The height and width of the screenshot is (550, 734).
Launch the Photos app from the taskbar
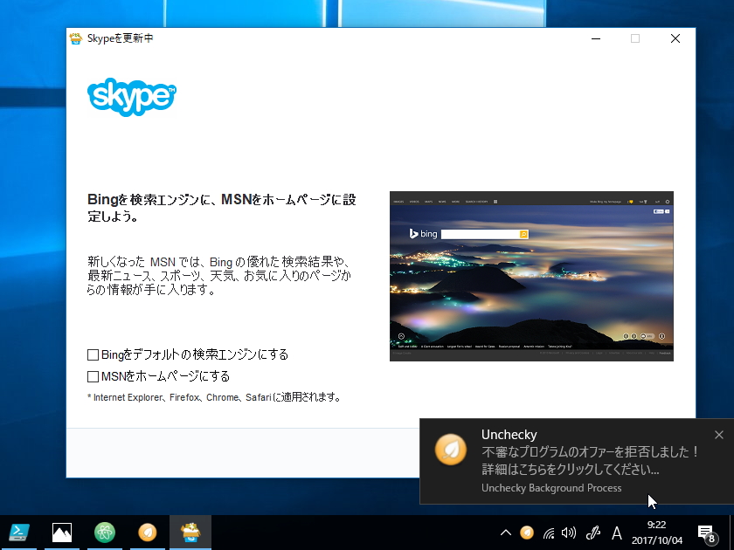[61, 533]
